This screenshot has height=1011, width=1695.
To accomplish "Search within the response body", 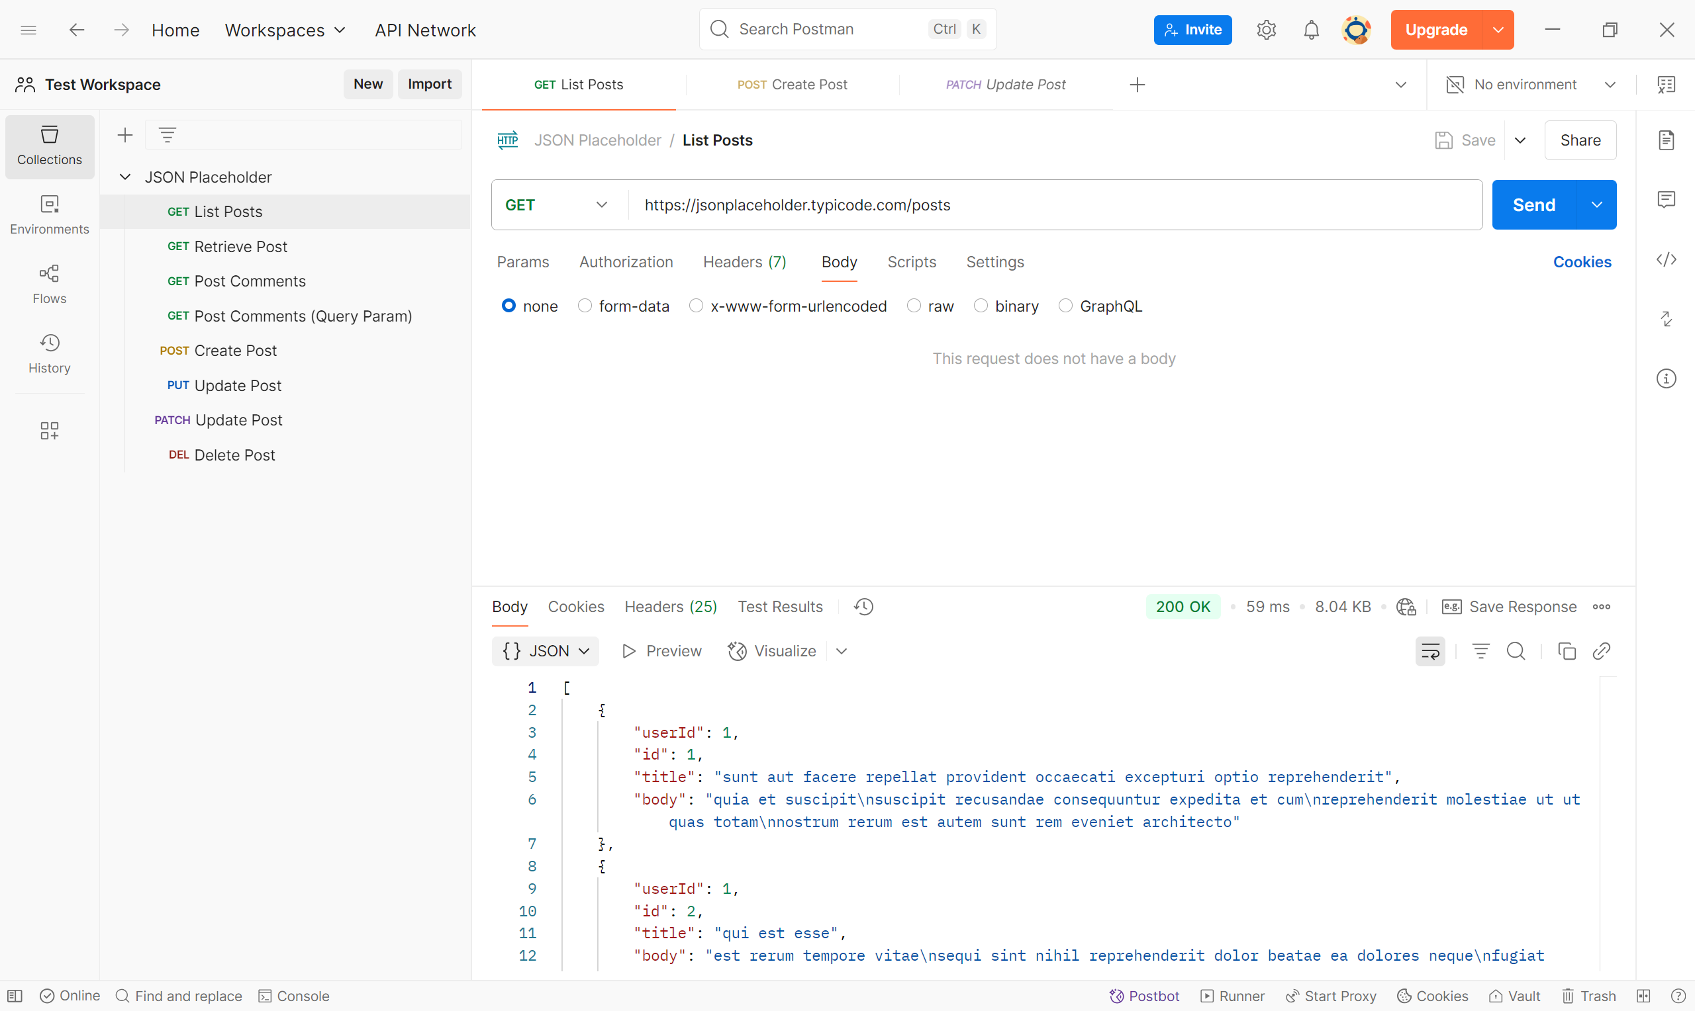I will click(1516, 651).
